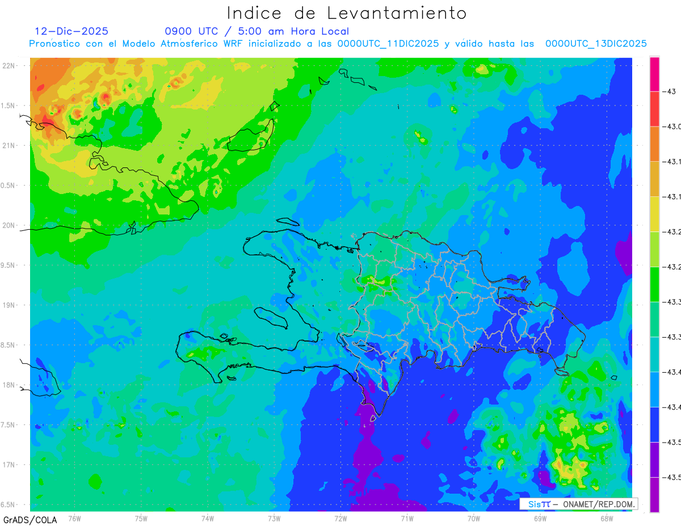Viewport: 681px width, 526px height.
Task: Click the 20N latitude label
Action: pyautogui.click(x=9, y=225)
